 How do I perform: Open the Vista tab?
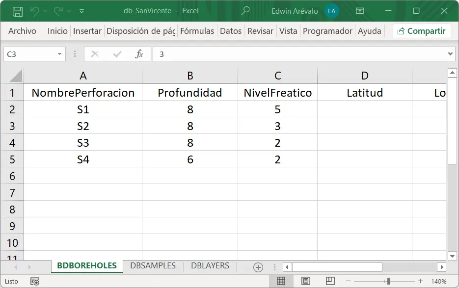(288, 31)
